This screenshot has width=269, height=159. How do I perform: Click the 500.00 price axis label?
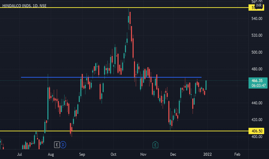257,52
